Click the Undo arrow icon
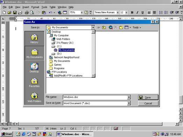The width and height of the screenshot is (183, 137). pyautogui.click(x=50, y=12)
